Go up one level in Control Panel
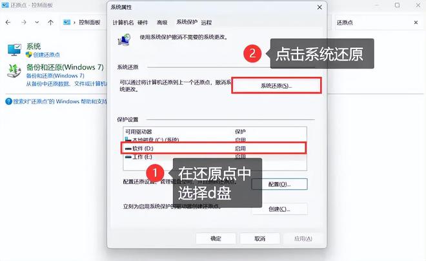Screen dimensions: 426x261 50,23
